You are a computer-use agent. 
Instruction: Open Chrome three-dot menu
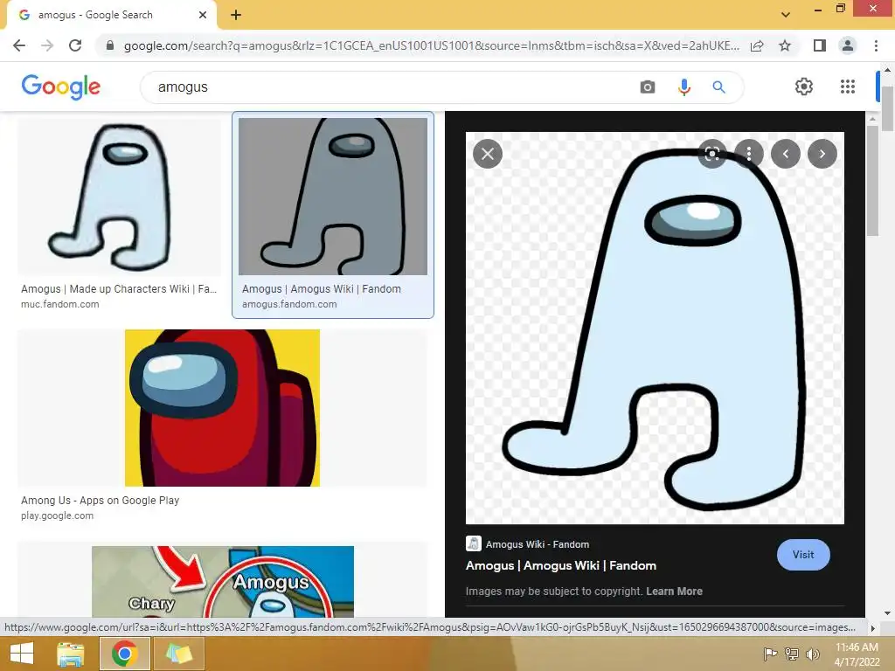(876, 45)
